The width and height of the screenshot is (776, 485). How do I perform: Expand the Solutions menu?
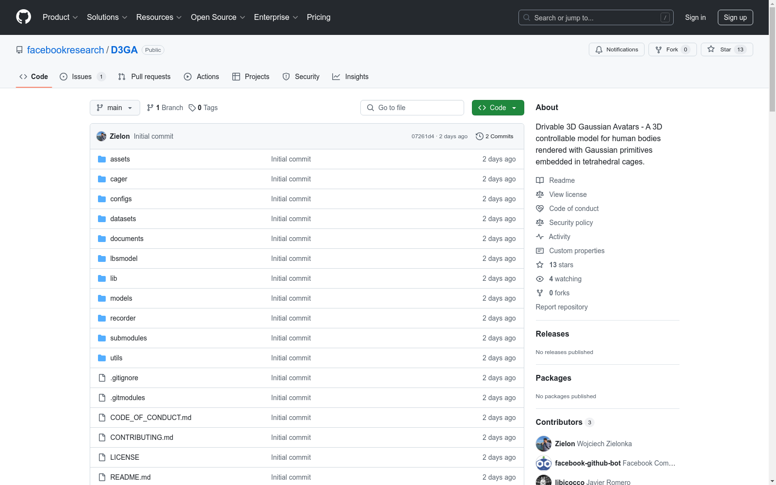point(107,17)
